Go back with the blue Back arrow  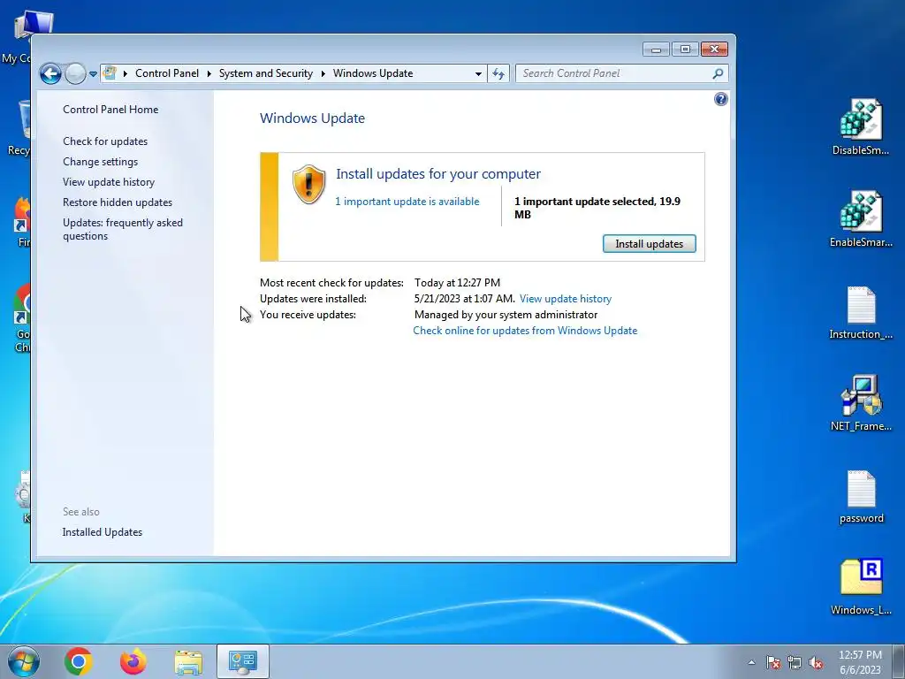click(x=50, y=73)
